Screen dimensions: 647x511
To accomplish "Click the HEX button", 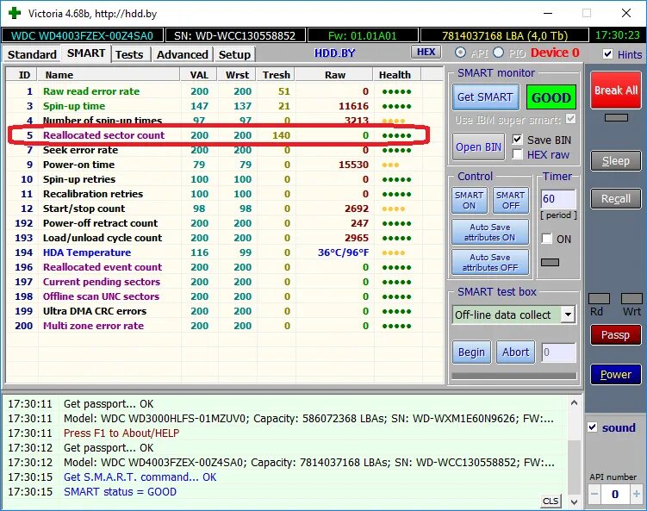I will pyautogui.click(x=426, y=52).
